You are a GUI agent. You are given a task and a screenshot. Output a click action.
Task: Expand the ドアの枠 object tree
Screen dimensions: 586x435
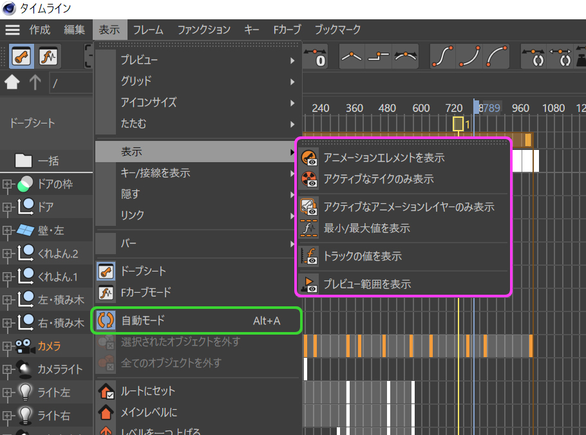(x=8, y=185)
